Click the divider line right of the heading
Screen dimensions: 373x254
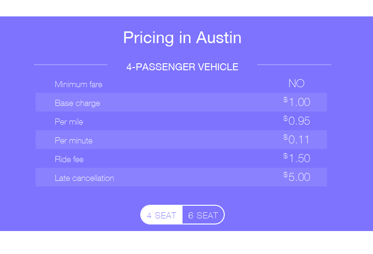click(x=294, y=65)
